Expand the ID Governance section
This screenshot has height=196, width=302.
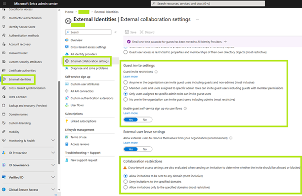click(x=53, y=165)
